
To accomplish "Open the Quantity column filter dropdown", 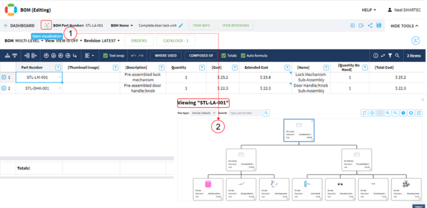I will [202, 67].
